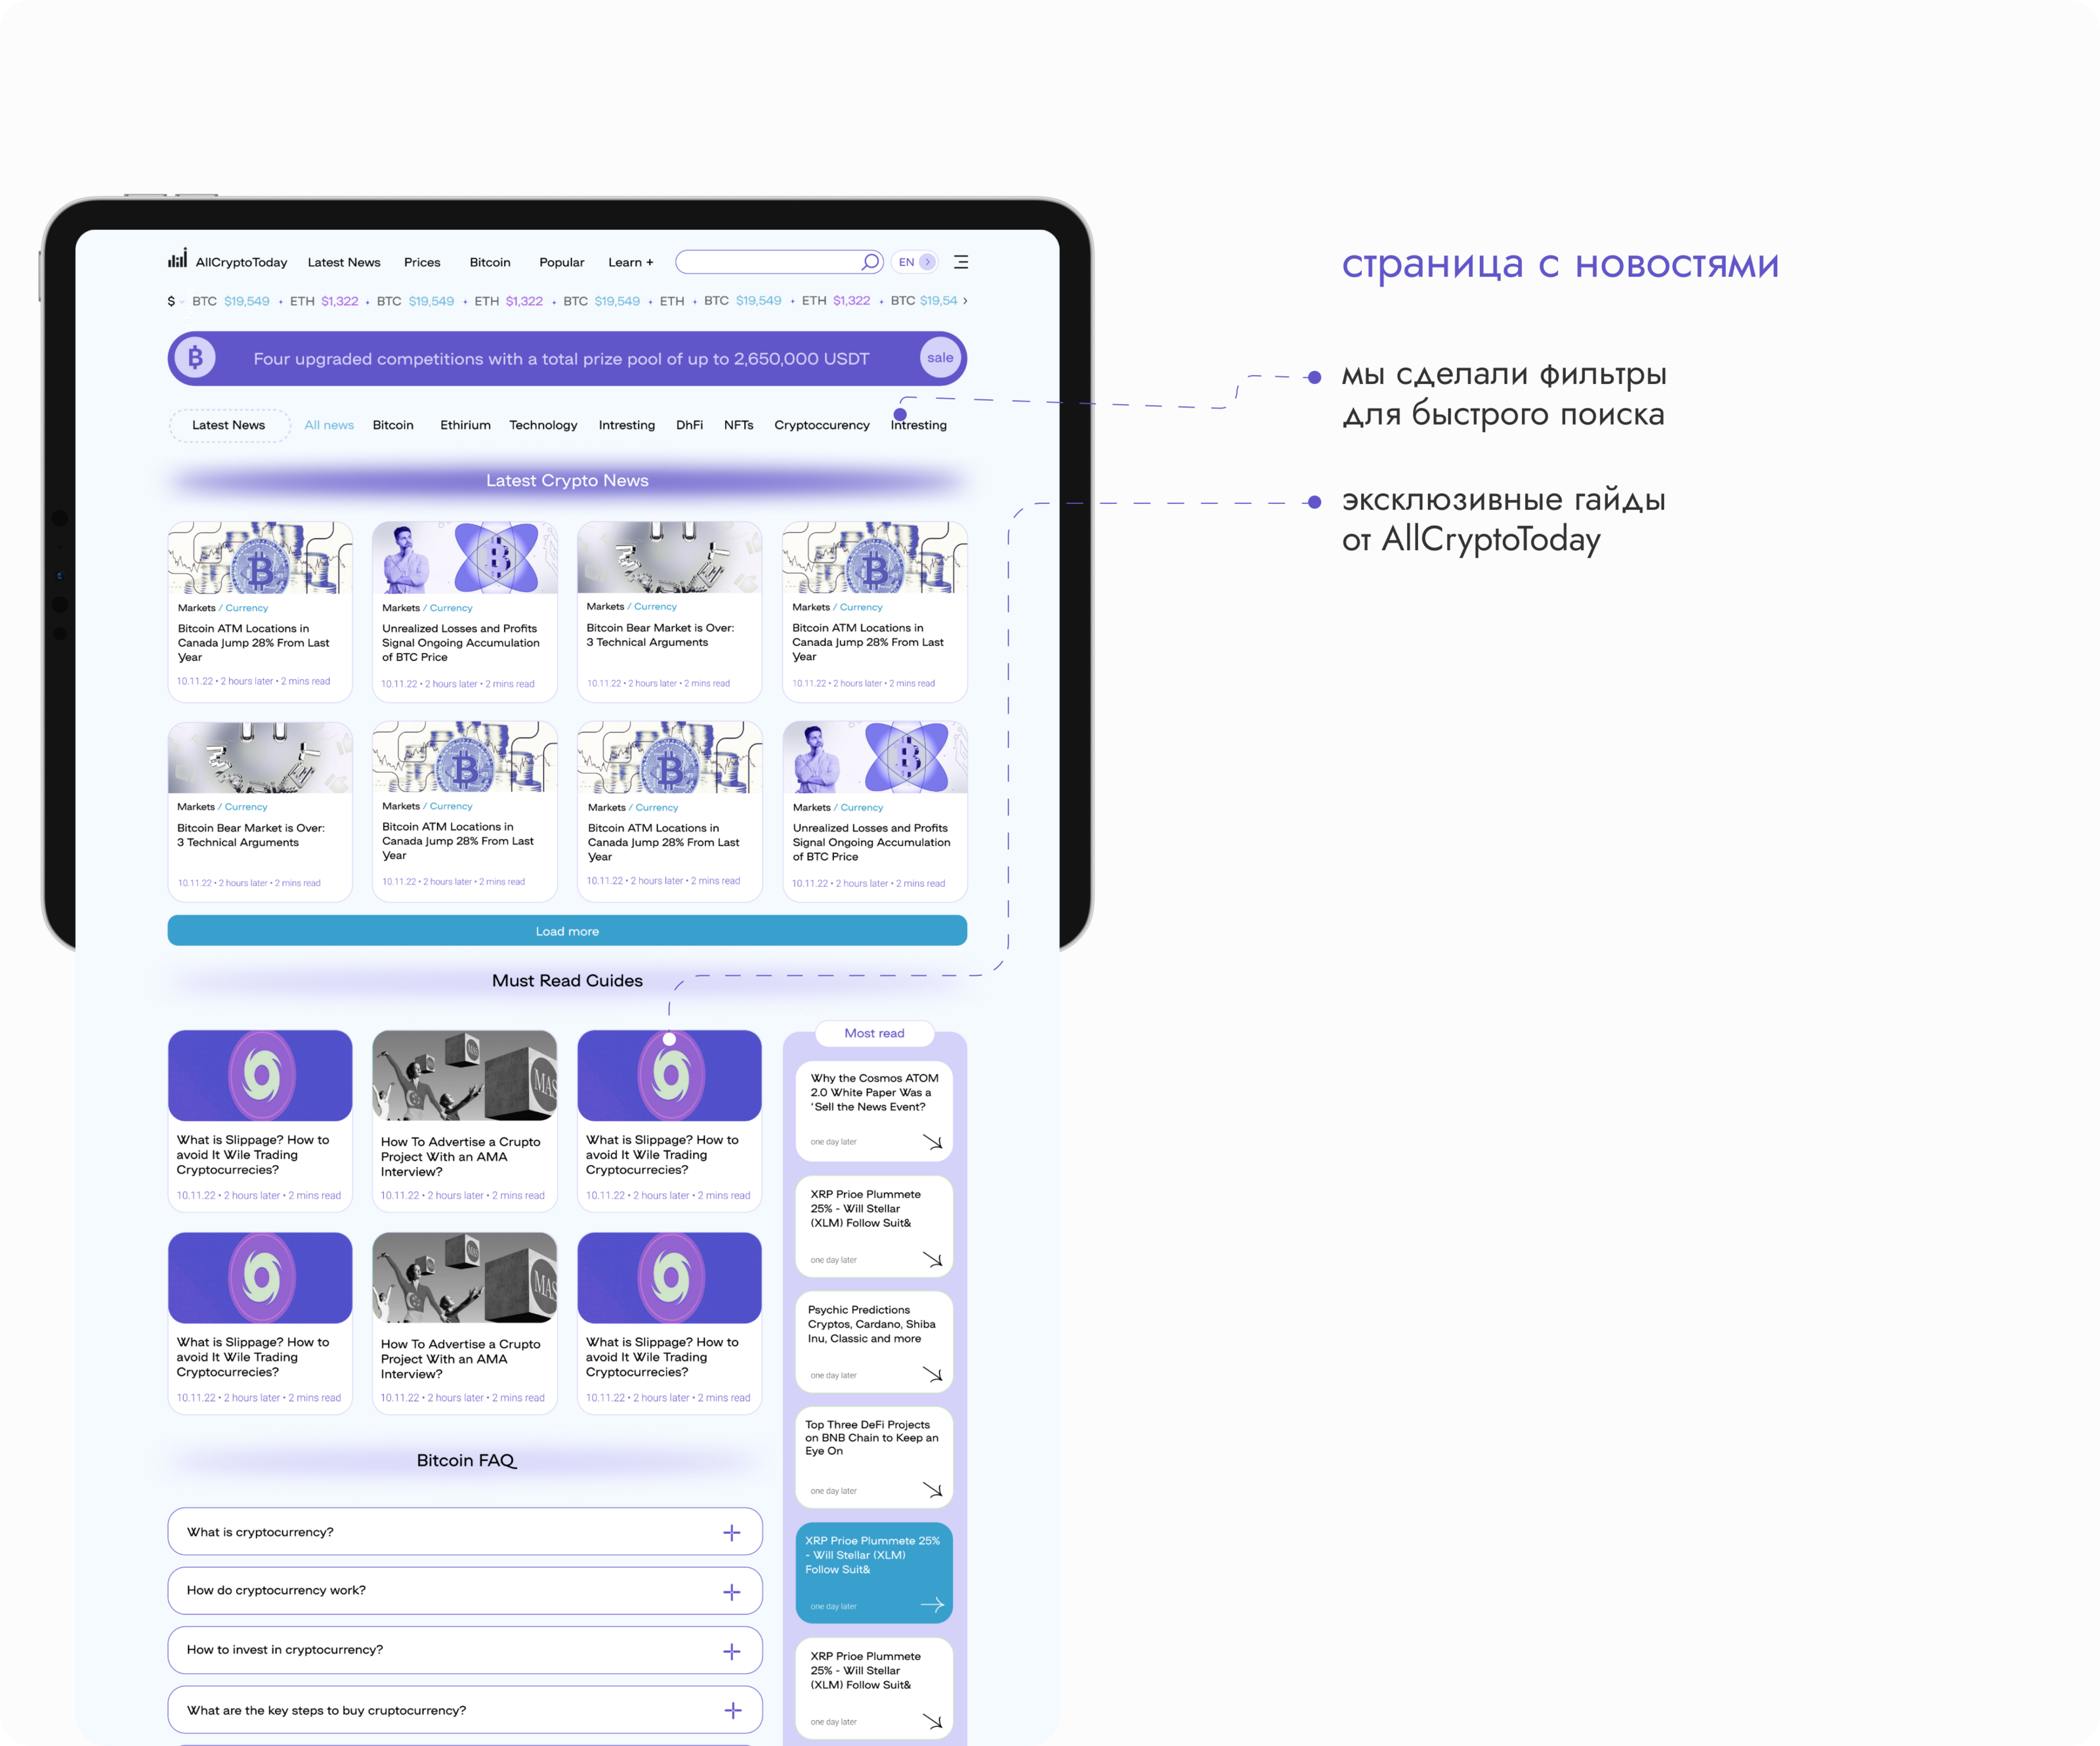Open the 'How To Advertise a Crupto Project' guide thumbnail

tap(464, 1076)
